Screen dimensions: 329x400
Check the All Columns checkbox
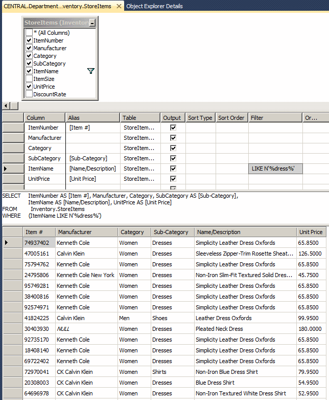click(x=29, y=32)
